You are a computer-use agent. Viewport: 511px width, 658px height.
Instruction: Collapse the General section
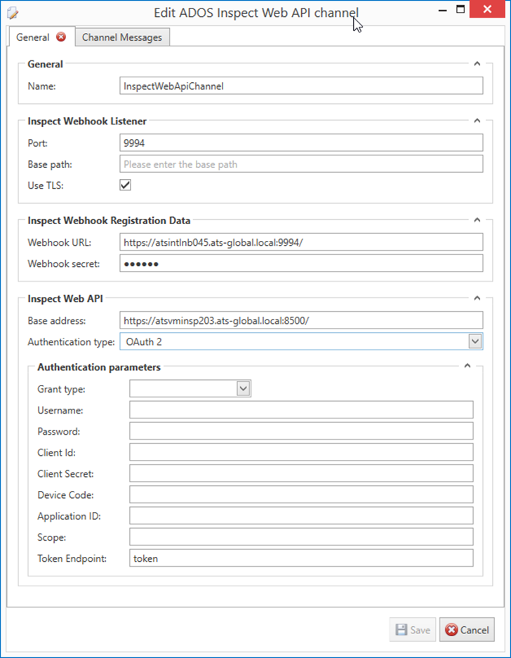point(477,64)
